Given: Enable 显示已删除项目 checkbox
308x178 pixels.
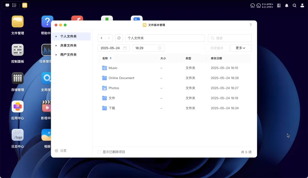Looking at the screenshot, I should (99, 152).
